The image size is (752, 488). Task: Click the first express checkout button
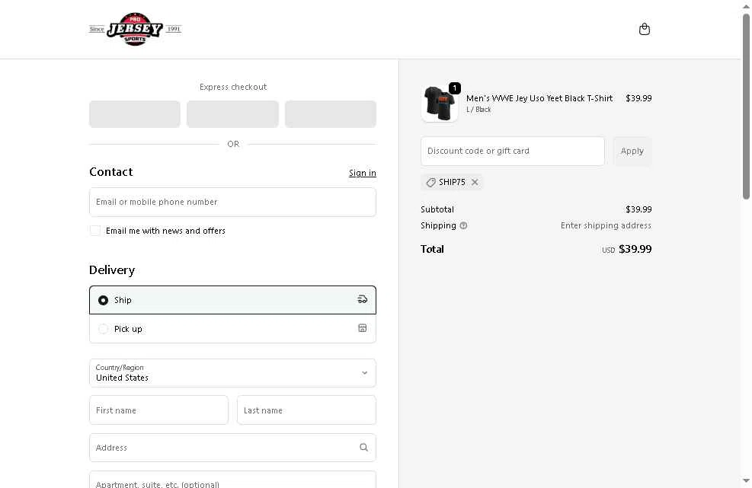click(135, 114)
